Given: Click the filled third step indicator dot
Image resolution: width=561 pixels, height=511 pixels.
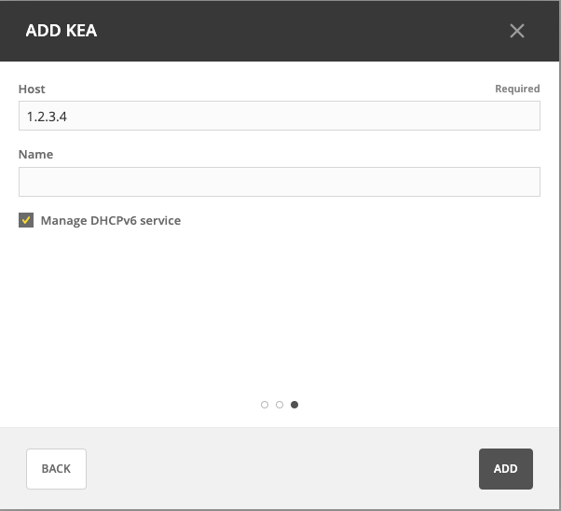Looking at the screenshot, I should tap(294, 405).
